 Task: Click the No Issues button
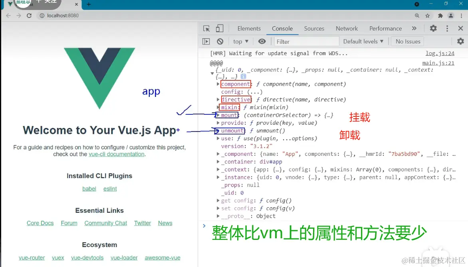click(x=408, y=41)
